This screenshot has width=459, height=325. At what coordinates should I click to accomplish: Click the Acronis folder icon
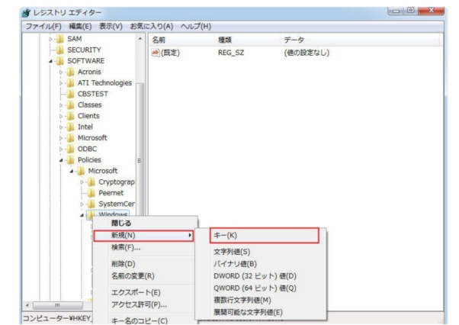click(x=70, y=72)
